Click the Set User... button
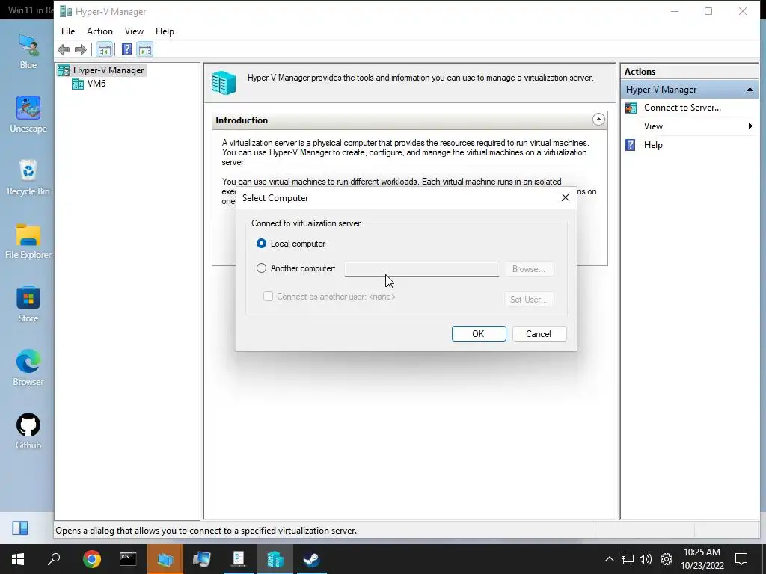766x574 pixels. (x=529, y=299)
